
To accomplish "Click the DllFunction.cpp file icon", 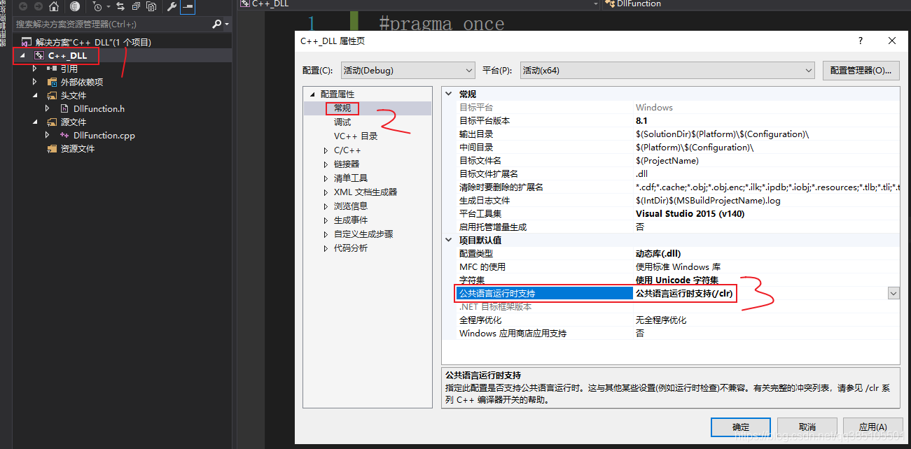I will click(64, 135).
